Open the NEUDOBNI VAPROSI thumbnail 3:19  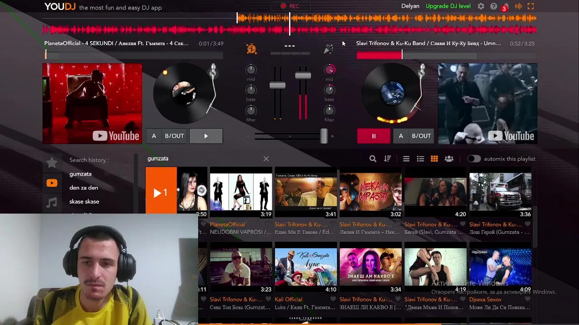click(x=241, y=193)
